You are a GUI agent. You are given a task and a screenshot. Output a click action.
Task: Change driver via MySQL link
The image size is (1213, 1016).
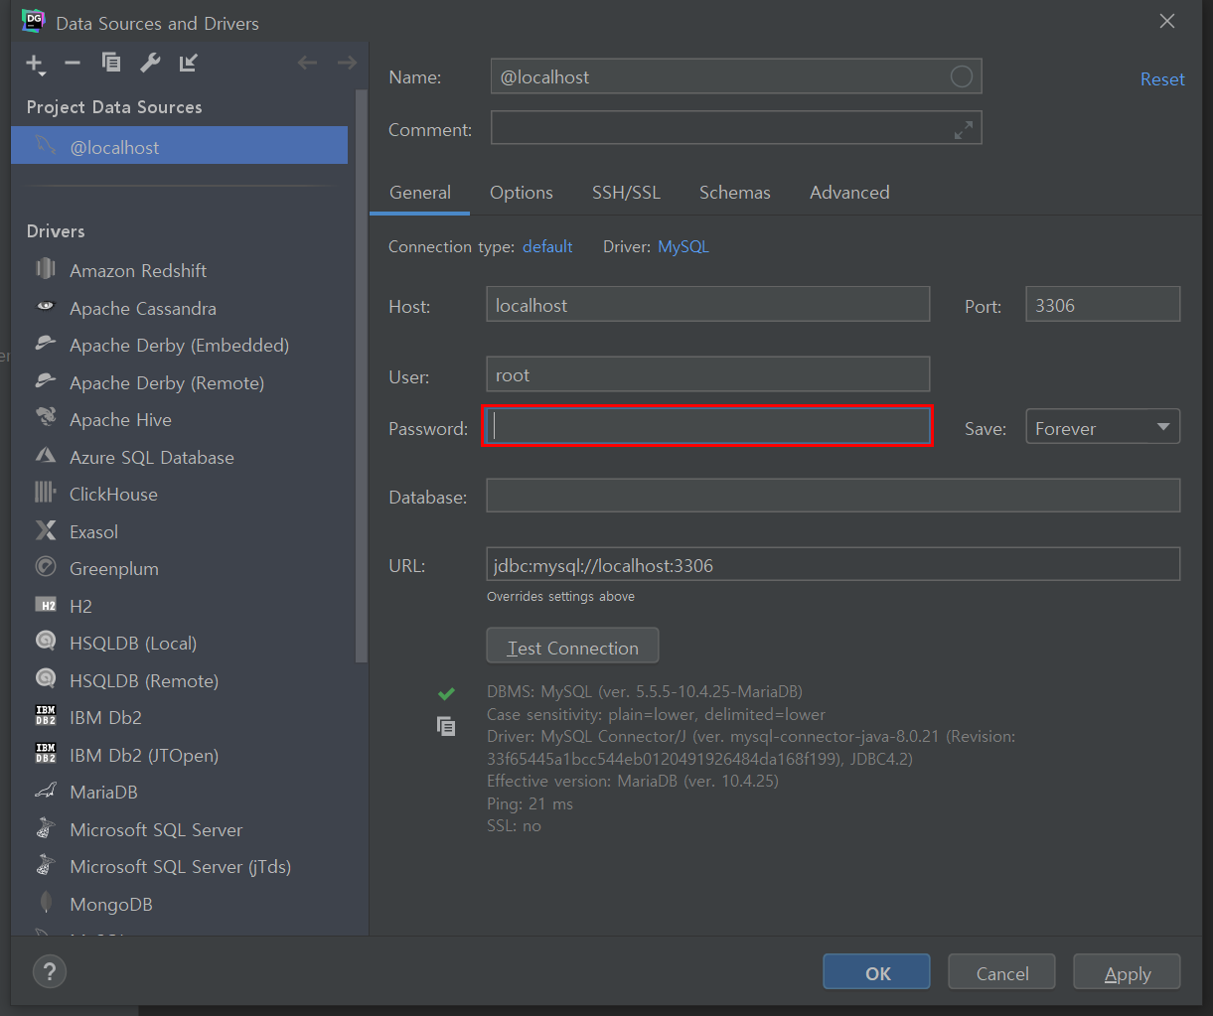(x=683, y=246)
